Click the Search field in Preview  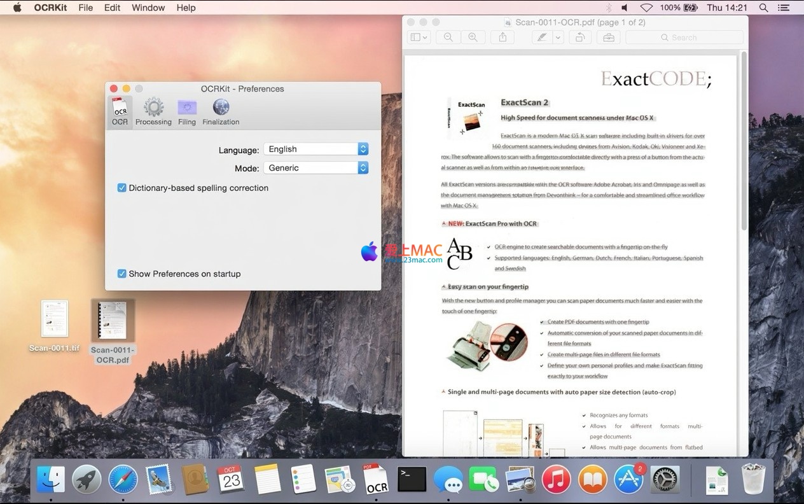point(684,38)
